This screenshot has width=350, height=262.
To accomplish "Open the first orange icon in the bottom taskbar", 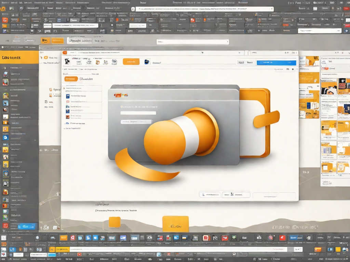I will 64,238.
